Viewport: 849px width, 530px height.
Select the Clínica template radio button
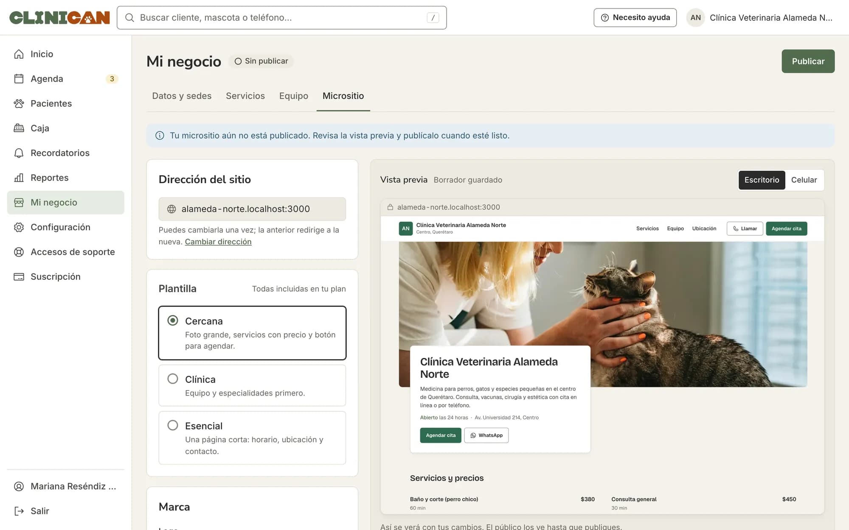tap(173, 379)
